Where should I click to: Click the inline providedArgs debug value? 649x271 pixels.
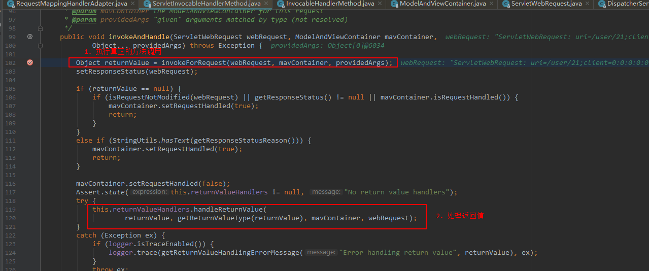(x=327, y=46)
